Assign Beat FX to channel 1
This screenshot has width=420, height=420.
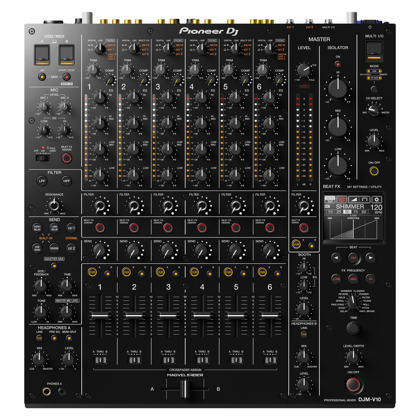coord(100,228)
